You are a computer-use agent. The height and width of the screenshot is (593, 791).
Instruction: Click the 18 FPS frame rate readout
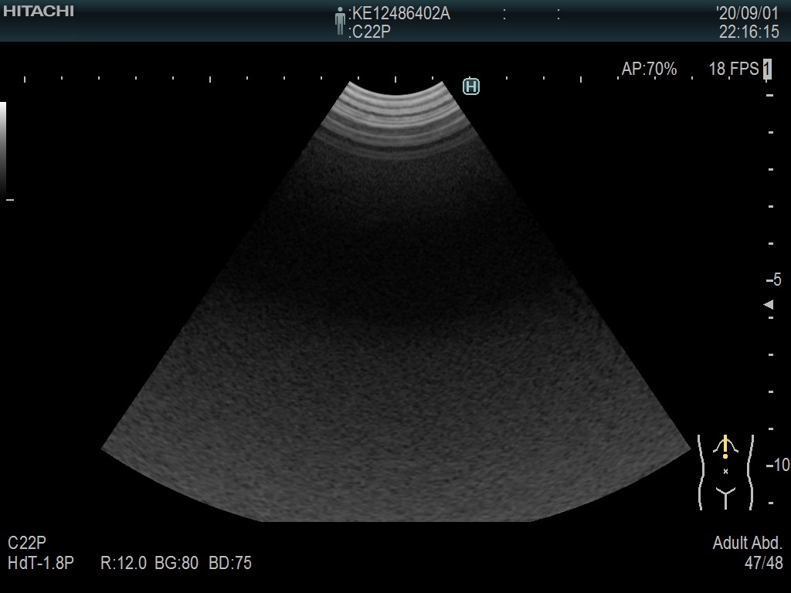click(733, 69)
